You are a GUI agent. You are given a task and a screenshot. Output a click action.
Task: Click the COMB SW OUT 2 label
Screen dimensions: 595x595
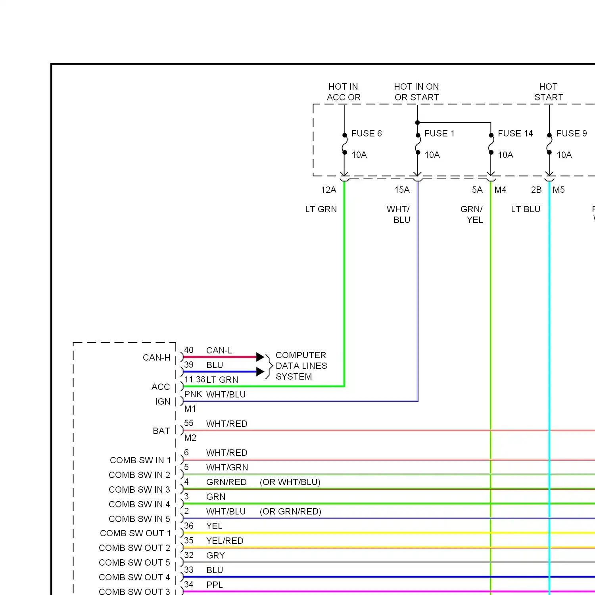[134, 548]
